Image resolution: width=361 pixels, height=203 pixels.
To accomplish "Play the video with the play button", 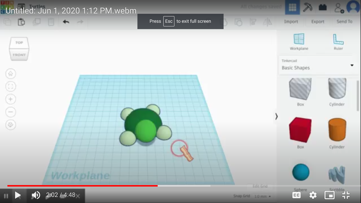I will 18,195.
